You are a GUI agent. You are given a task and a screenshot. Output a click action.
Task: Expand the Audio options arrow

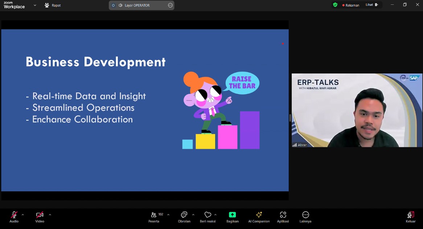point(23,214)
